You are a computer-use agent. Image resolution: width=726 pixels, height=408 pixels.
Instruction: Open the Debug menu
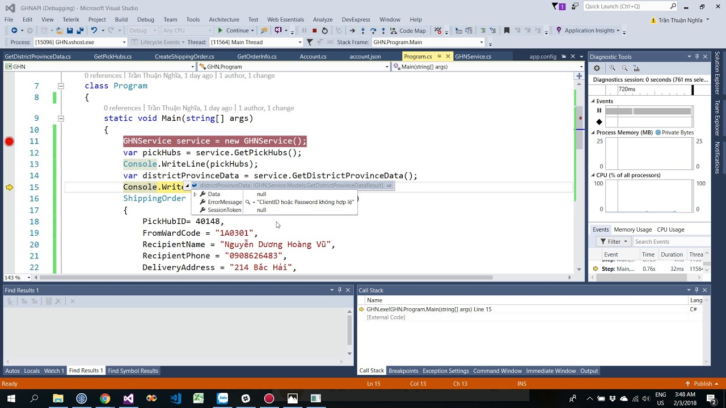coord(146,19)
